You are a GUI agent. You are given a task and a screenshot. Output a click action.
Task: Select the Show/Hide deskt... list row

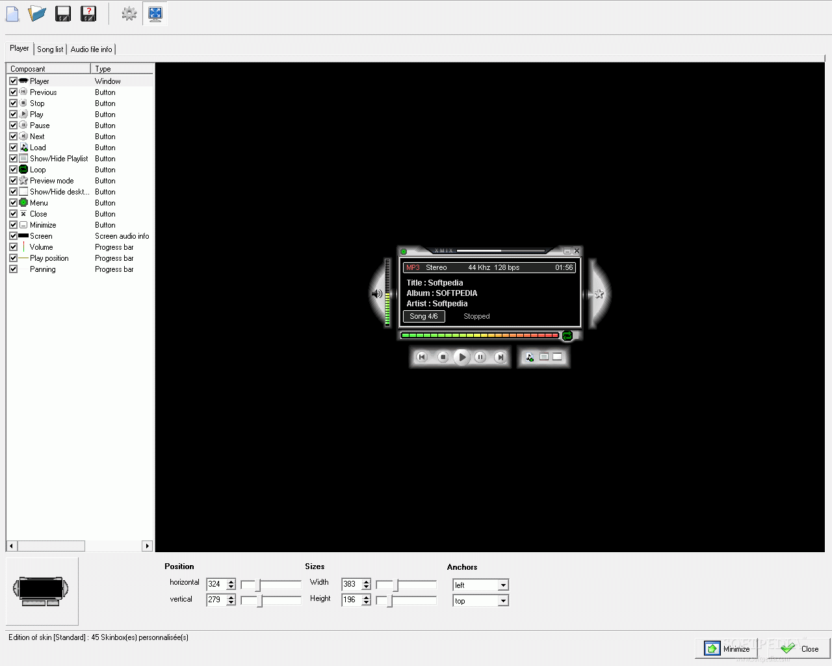(80, 192)
